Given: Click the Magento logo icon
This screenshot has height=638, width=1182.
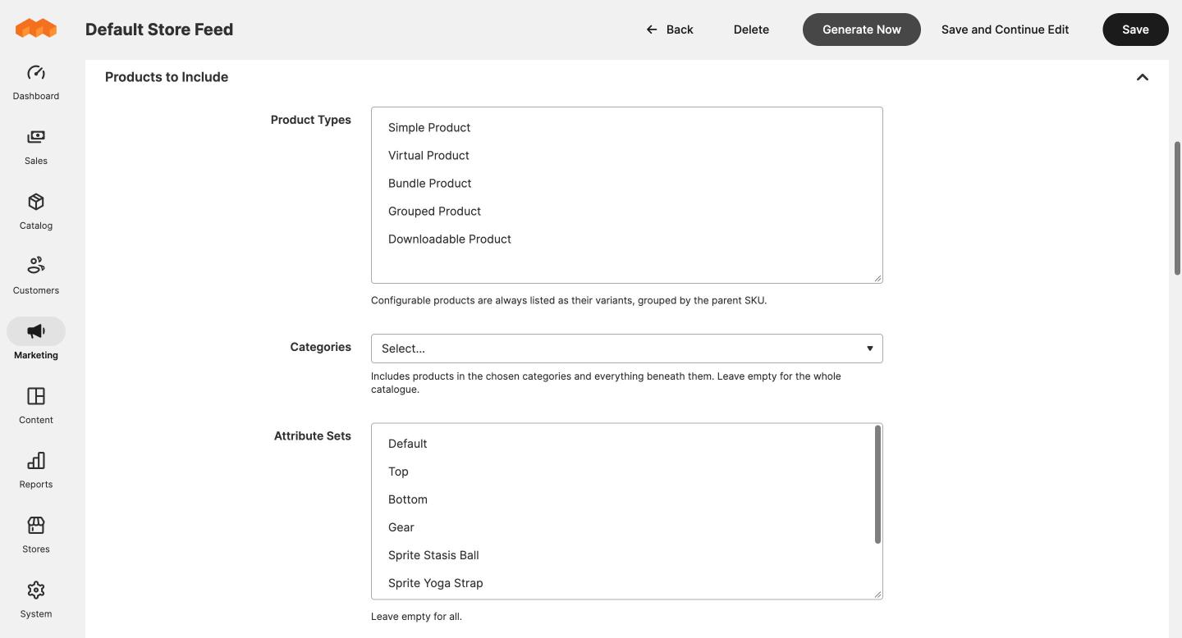Looking at the screenshot, I should coord(36,29).
